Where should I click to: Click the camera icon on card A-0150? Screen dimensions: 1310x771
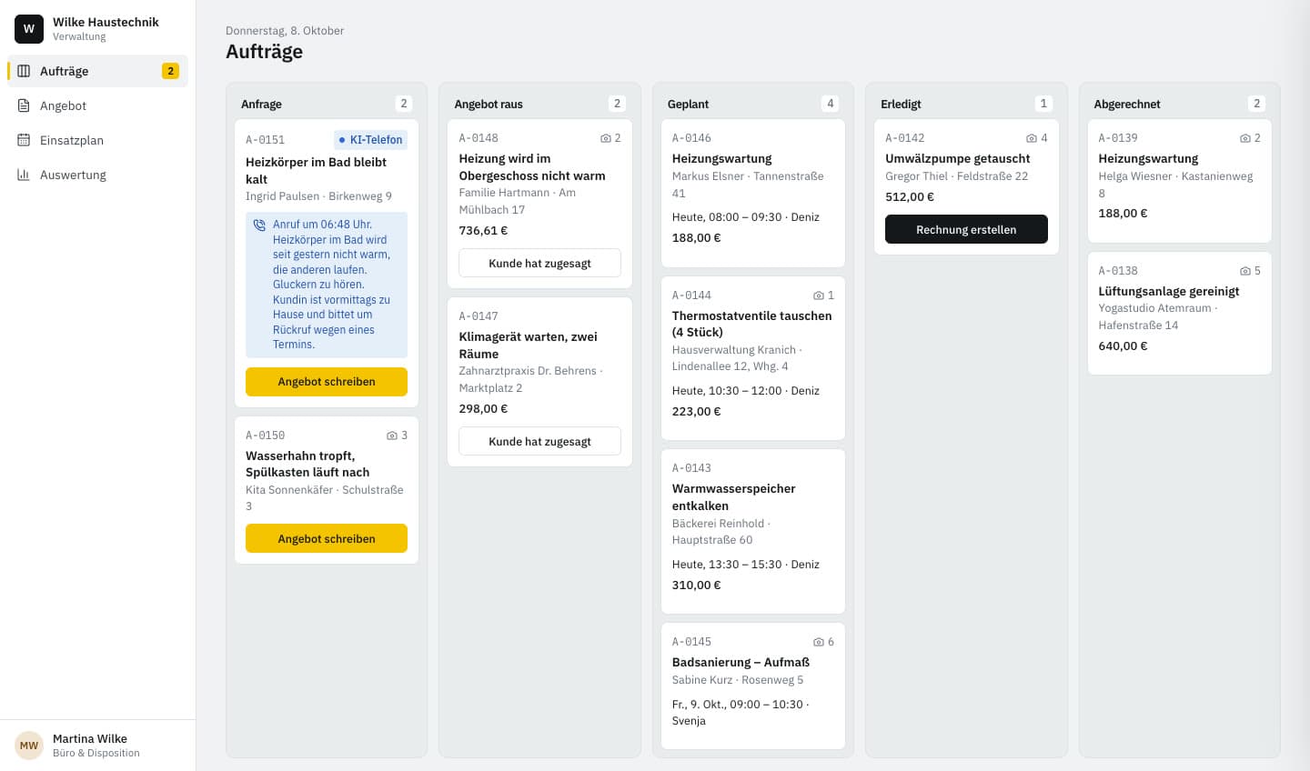coord(392,436)
